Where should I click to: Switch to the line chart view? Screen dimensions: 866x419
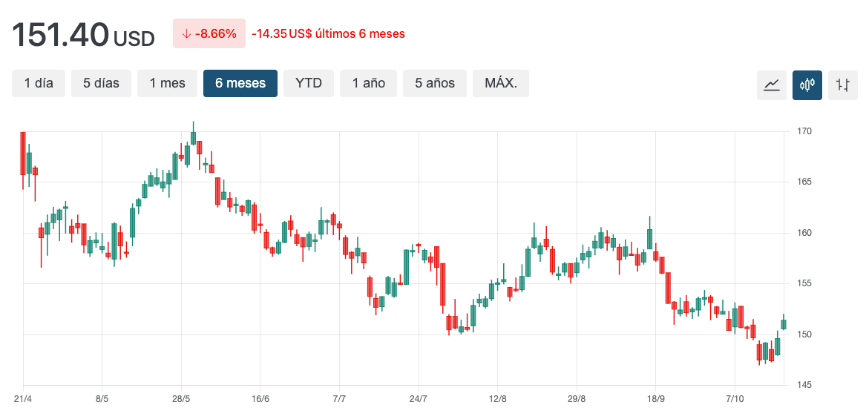coord(772,85)
